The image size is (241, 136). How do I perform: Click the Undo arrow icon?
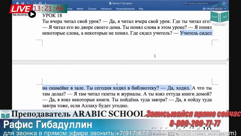point(28,3)
